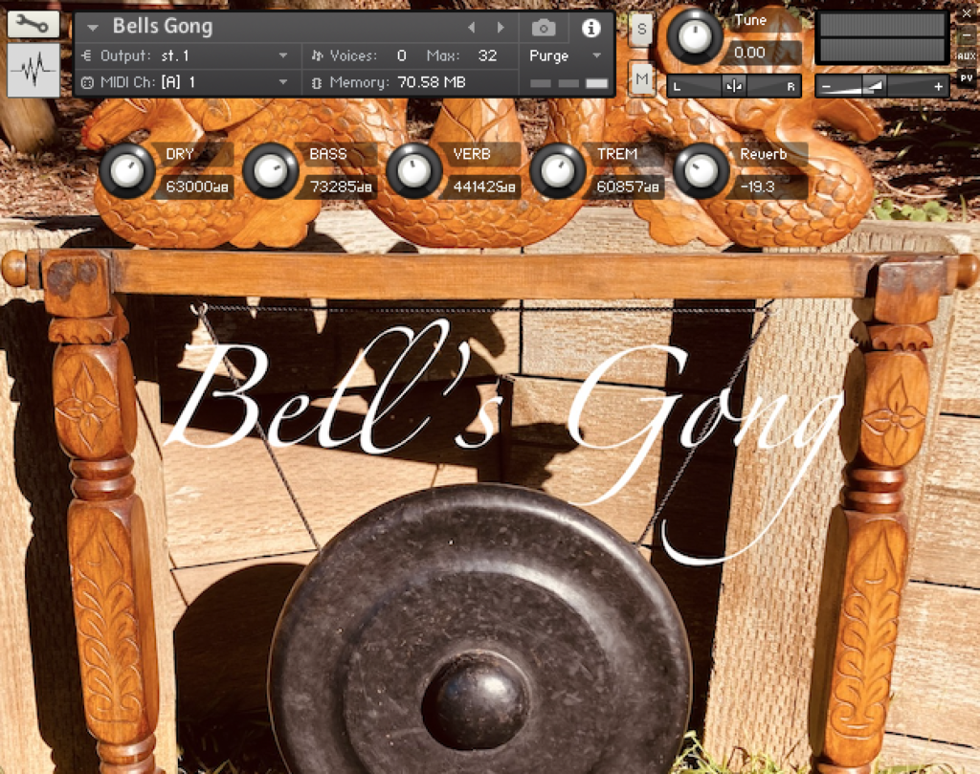Click the TREM value 60857dB
Screen dimensions: 980x774
[x=628, y=187]
